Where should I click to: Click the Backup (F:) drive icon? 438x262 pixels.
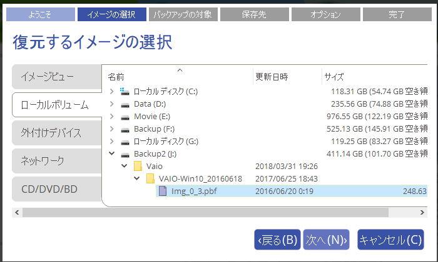pyautogui.click(x=125, y=129)
